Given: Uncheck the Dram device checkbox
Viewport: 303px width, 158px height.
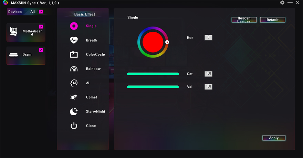Looking at the screenshot, I should (x=41, y=50).
